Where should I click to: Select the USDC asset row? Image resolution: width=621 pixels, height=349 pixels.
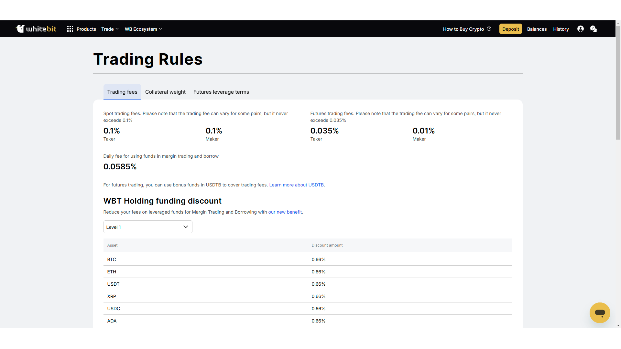pyautogui.click(x=308, y=309)
